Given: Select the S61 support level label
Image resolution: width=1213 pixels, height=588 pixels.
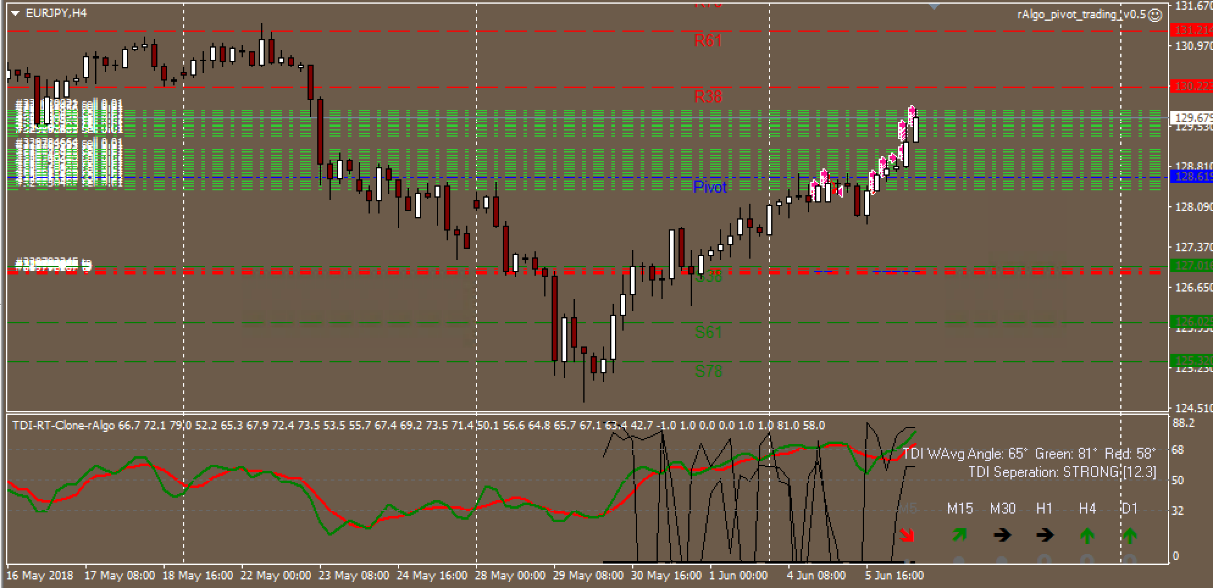Looking at the screenshot, I should [708, 332].
